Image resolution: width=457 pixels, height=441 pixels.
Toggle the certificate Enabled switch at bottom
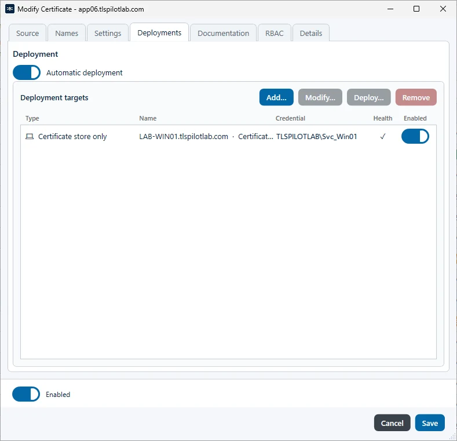tap(26, 394)
